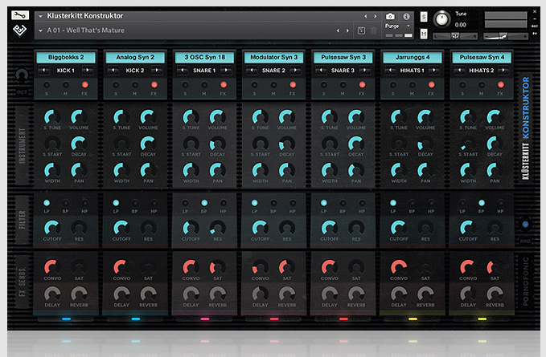This screenshot has height=357, width=546.
Task: Toggle mute M on the SNARE 3 channel
Action: coord(343,85)
